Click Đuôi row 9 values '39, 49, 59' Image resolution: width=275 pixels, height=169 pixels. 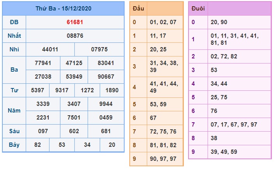coord(224,152)
